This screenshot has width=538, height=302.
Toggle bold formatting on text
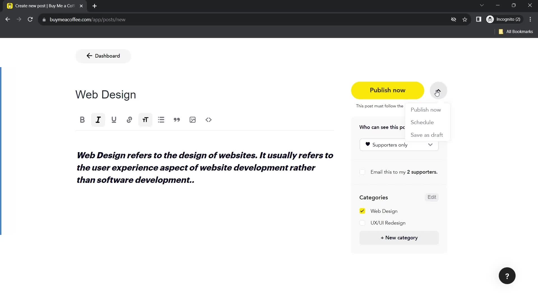point(82,120)
